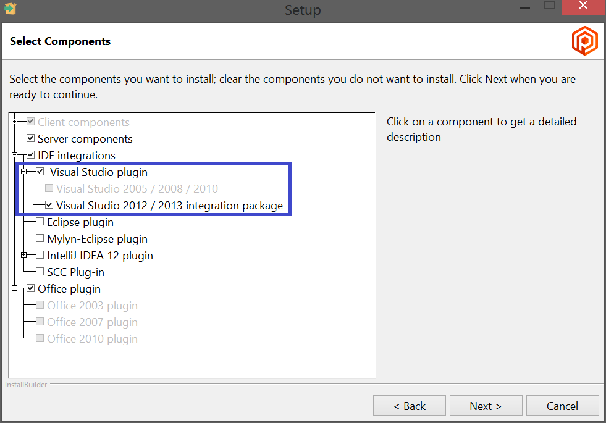
Task: Click the Plastic SCM logo at top right
Action: click(584, 41)
